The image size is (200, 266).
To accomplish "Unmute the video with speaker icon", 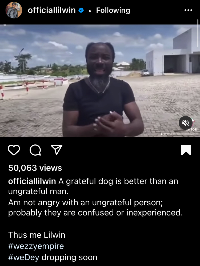I will [x=185, y=123].
